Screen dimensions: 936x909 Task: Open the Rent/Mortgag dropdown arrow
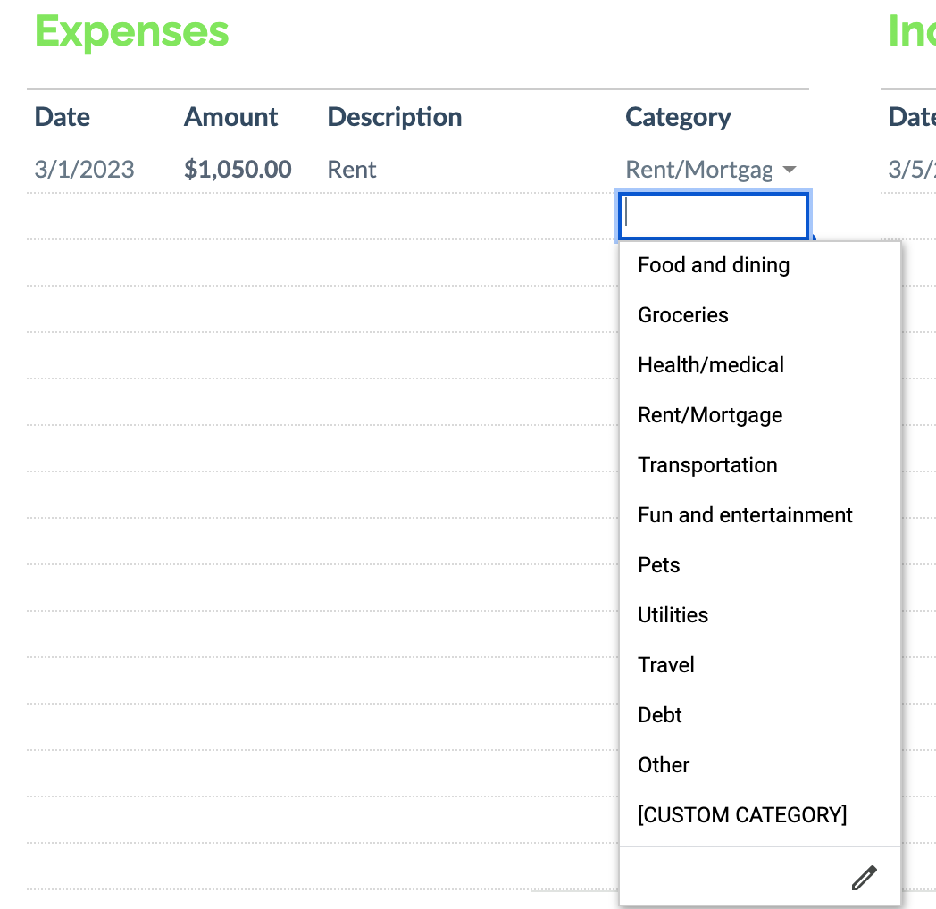click(x=790, y=169)
